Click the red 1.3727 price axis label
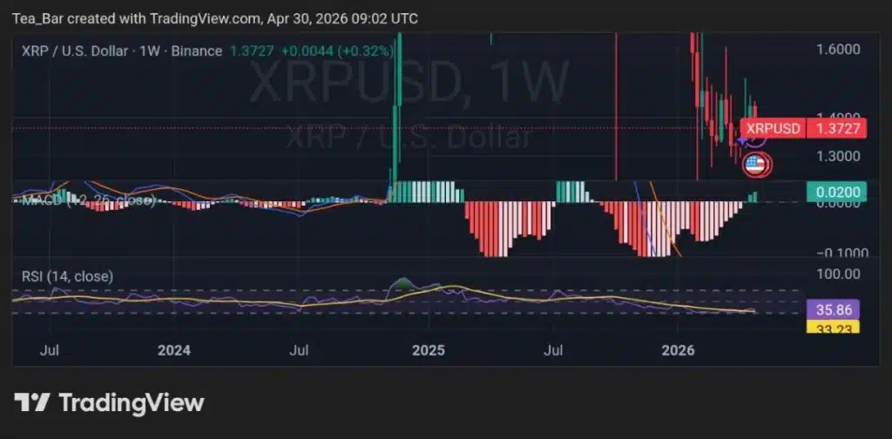The height and width of the screenshot is (439, 892). tap(836, 129)
